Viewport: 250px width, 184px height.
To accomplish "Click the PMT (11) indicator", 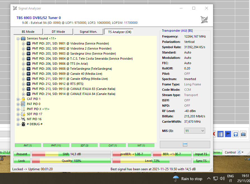I will (56, 145).
